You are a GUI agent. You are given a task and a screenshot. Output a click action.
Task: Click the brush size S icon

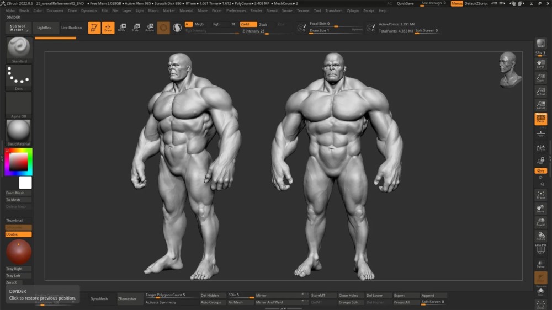point(302,28)
